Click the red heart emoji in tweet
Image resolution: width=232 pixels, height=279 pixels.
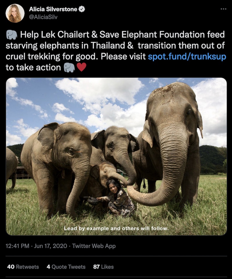[81, 67]
